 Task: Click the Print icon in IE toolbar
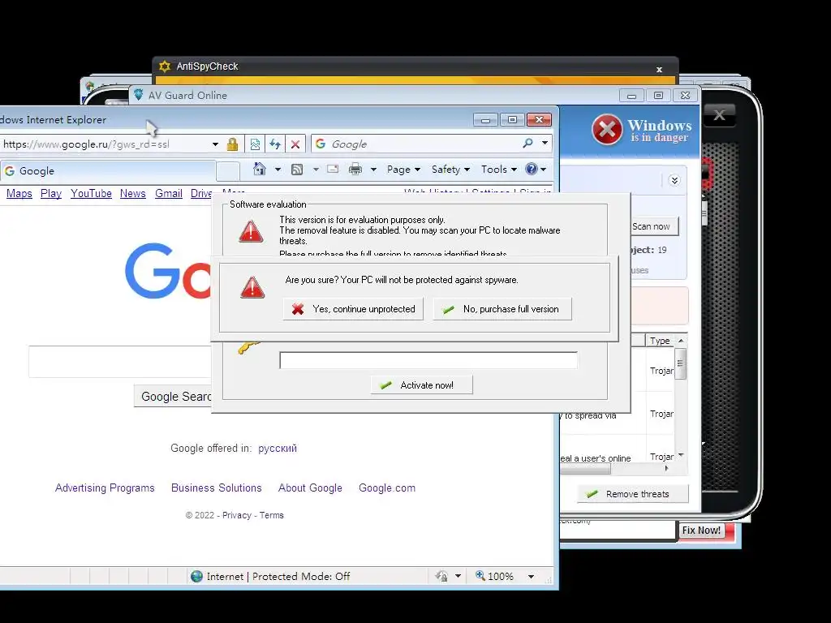coord(355,169)
